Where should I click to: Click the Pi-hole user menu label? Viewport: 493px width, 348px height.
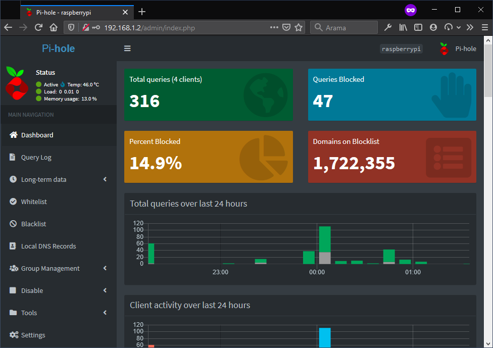point(466,48)
